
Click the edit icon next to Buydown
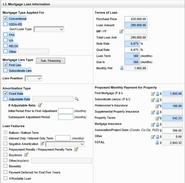26,155
